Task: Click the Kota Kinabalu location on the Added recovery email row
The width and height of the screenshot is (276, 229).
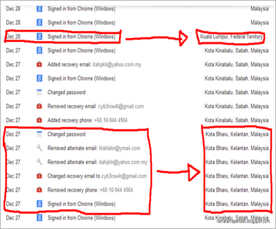Action: pyautogui.click(x=236, y=64)
